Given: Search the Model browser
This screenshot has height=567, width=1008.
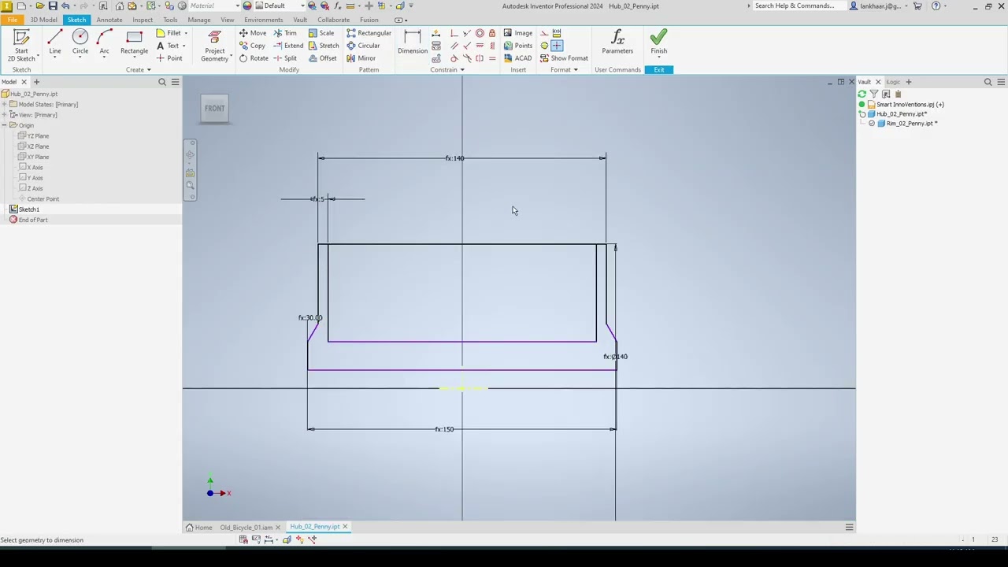Looking at the screenshot, I should 162,82.
